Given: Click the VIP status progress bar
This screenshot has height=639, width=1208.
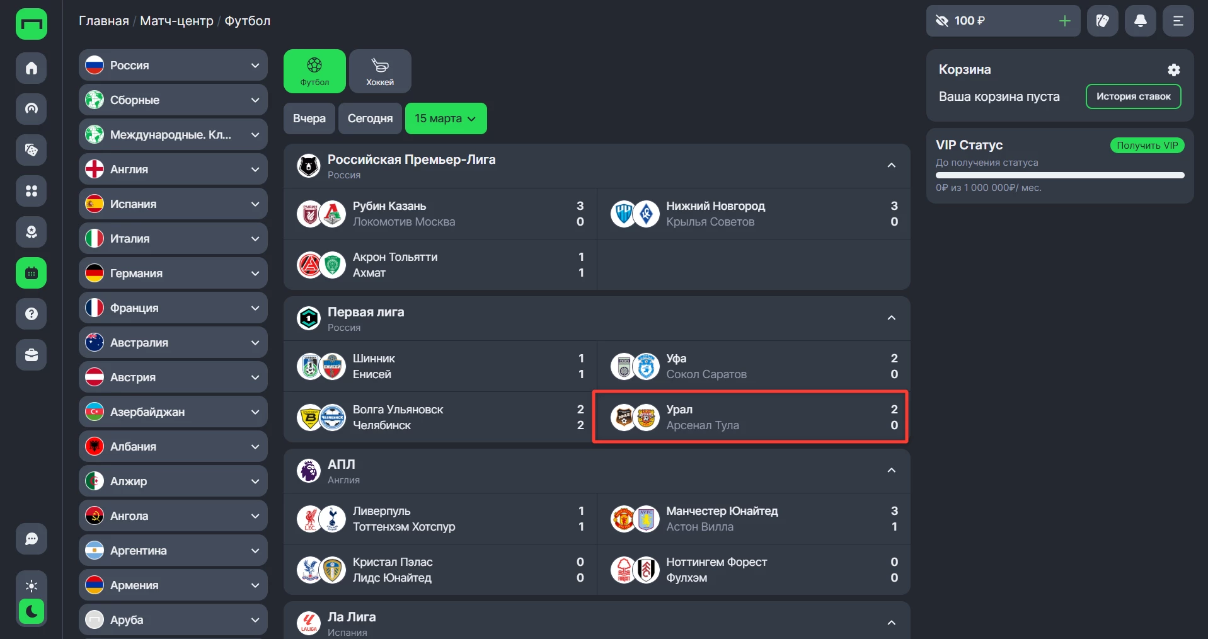Looking at the screenshot, I should 1059,175.
